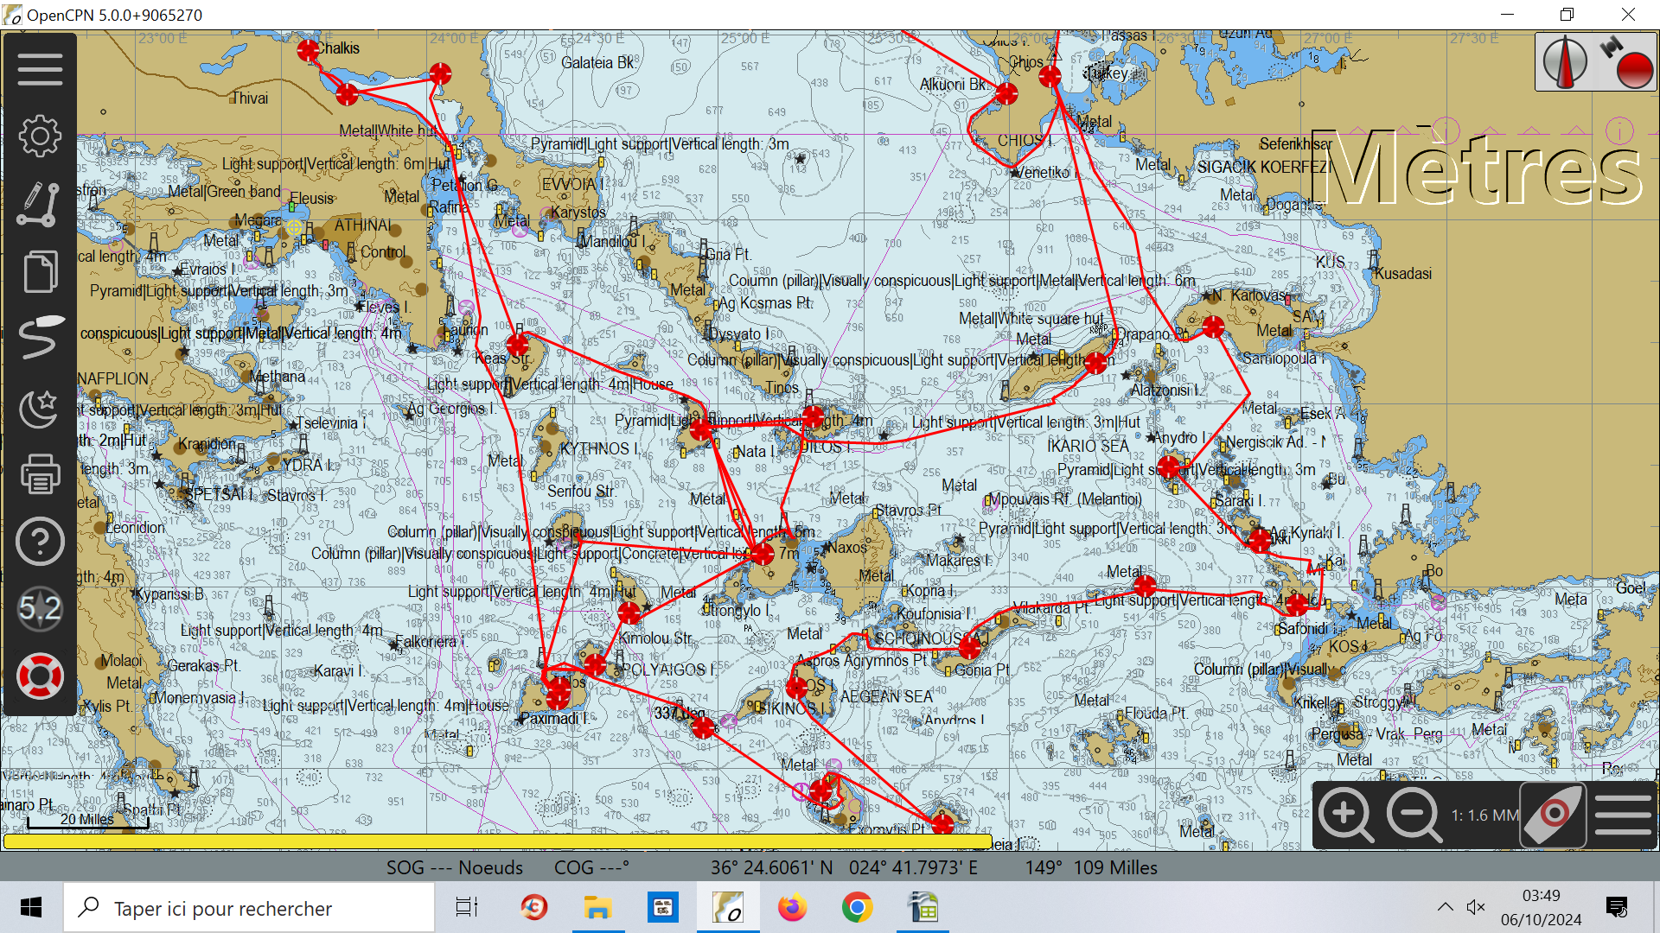Toggle auto-follow own ship button
1660x933 pixels.
1554,815
